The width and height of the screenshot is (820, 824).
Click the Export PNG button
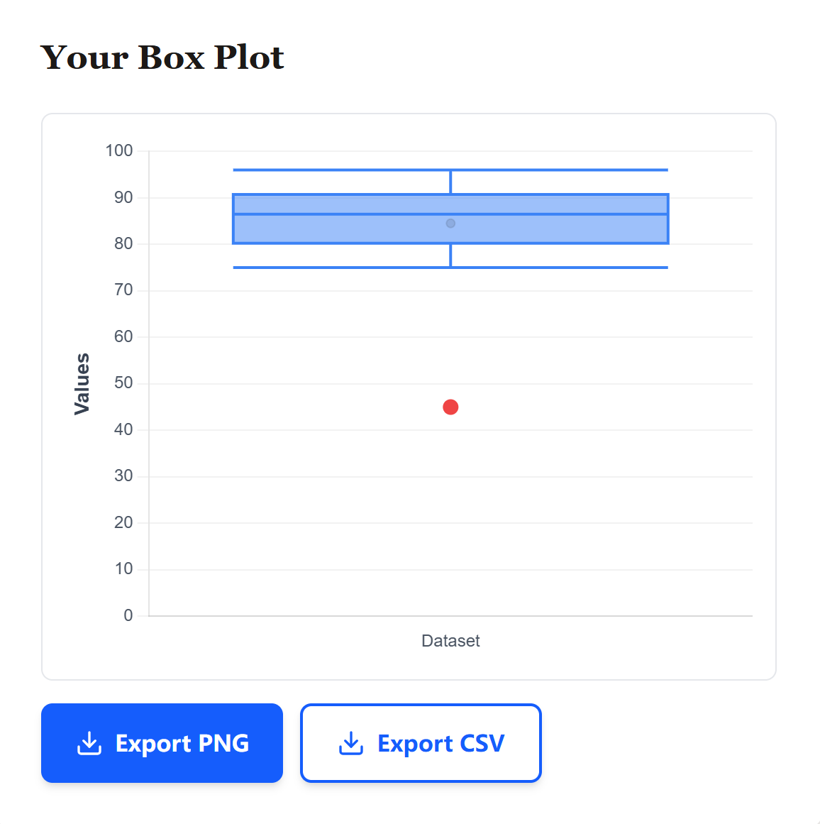click(x=162, y=742)
